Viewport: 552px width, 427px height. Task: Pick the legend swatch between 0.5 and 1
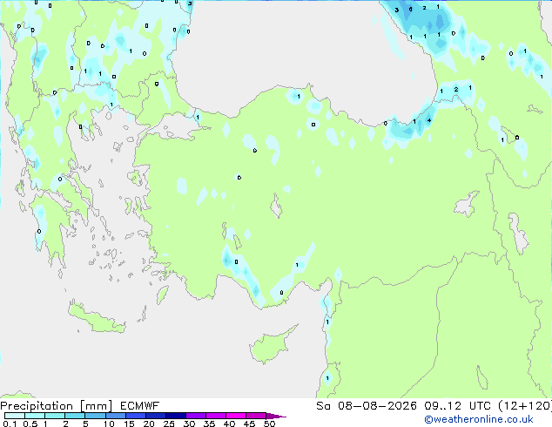[x=35, y=416]
